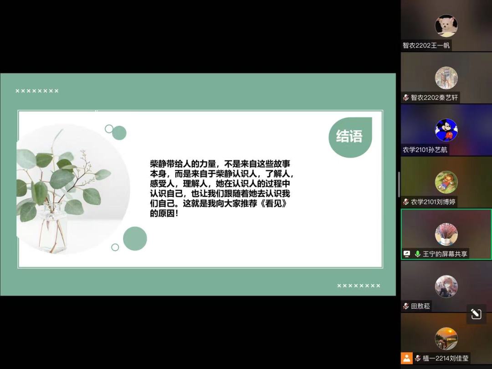Click the slide paragraph starting with 柴静带给人的力量
This screenshot has width=492, height=369.
[221, 188]
